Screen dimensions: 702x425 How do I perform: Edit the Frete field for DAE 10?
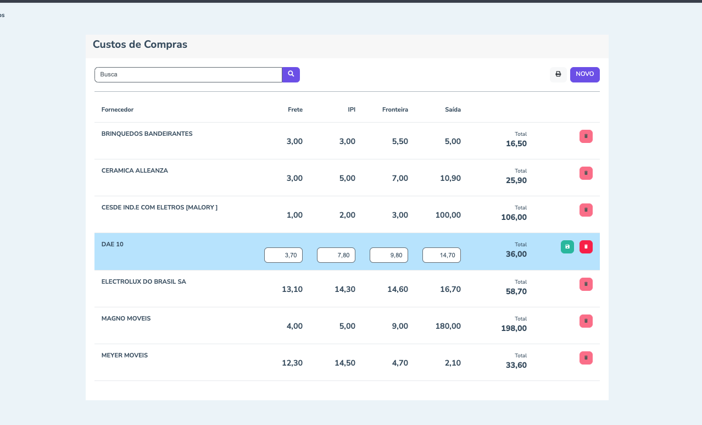[x=283, y=255]
